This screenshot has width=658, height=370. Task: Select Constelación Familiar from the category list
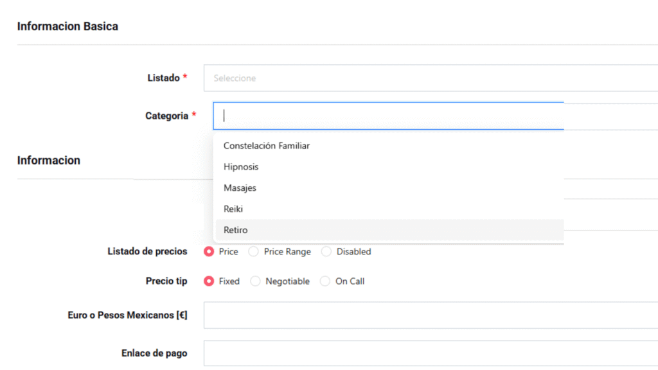[267, 146]
